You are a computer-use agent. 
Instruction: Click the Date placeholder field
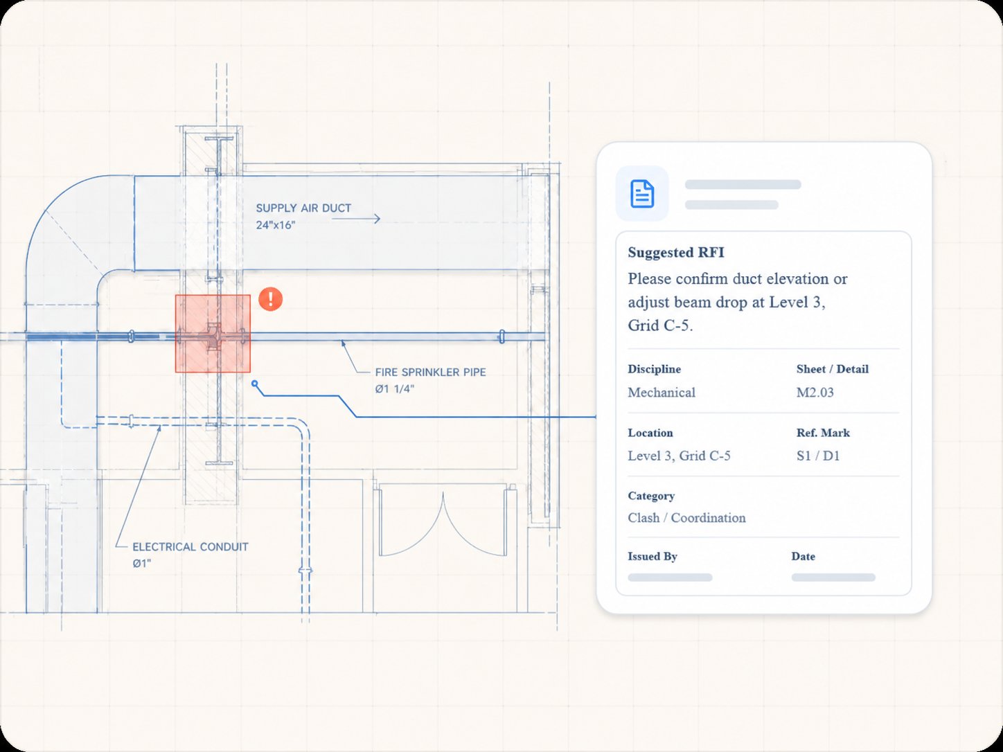833,578
